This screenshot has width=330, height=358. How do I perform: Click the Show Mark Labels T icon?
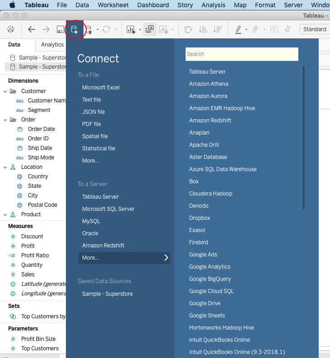(274, 29)
